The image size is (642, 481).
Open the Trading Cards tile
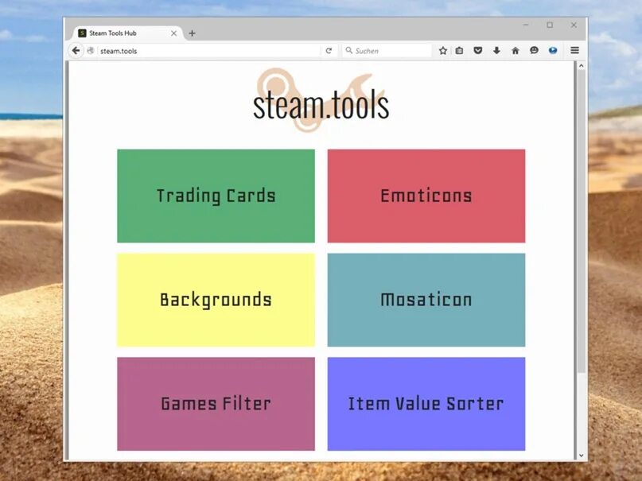click(216, 196)
